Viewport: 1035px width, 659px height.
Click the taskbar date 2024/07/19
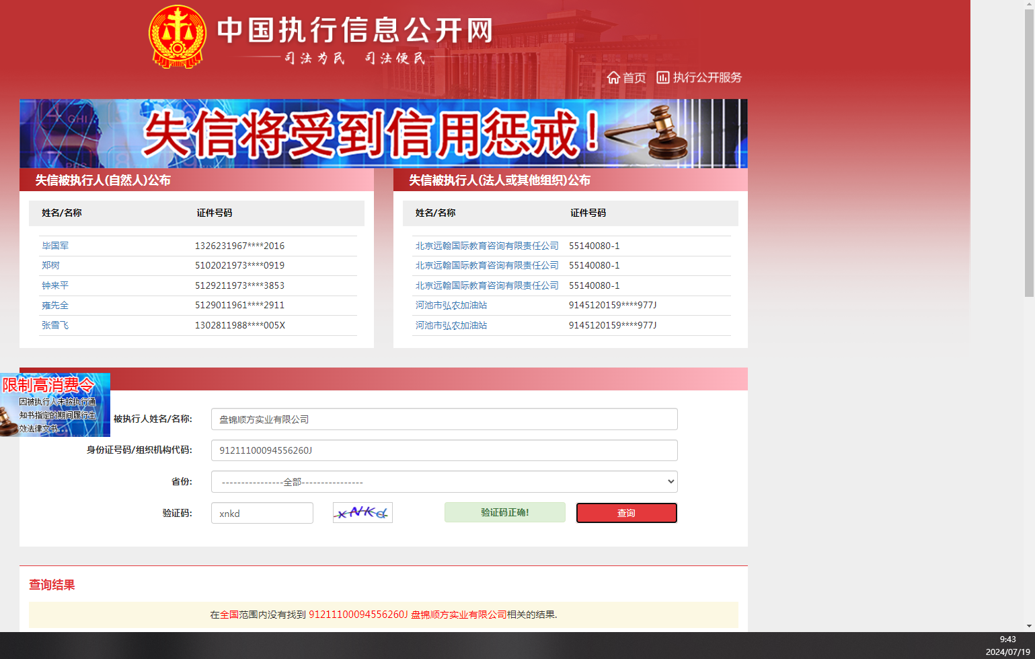click(1007, 652)
